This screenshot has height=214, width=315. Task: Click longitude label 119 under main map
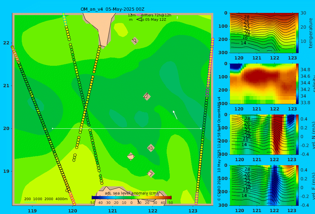point(32,211)
